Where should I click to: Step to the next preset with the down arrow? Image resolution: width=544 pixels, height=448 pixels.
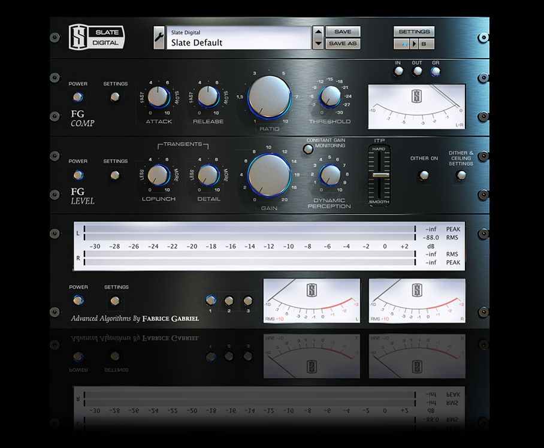point(319,43)
